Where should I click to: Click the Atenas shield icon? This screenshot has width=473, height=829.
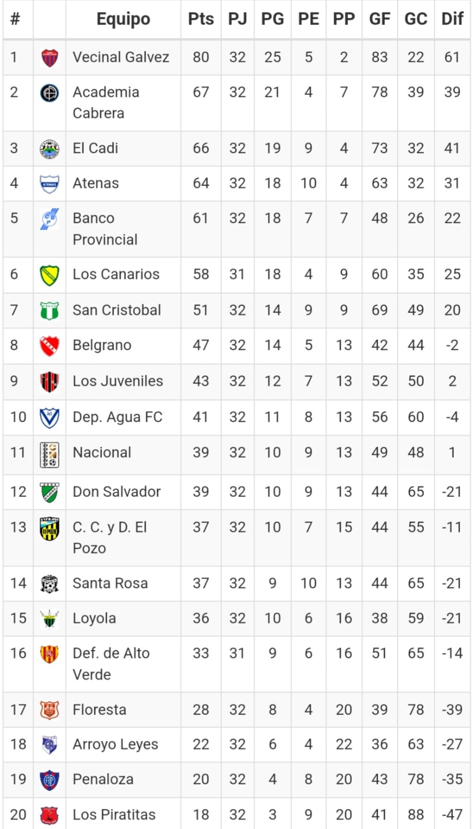pyautogui.click(x=49, y=183)
